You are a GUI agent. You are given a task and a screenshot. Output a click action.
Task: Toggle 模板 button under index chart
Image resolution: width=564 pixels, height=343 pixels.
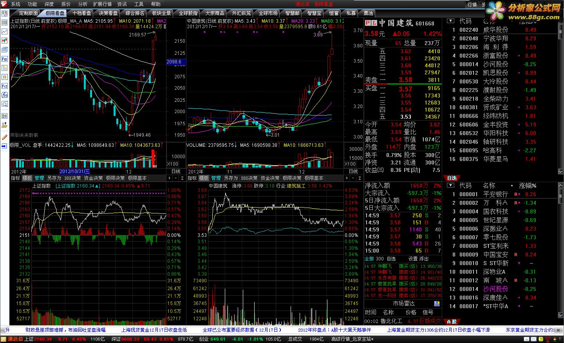coord(27,178)
